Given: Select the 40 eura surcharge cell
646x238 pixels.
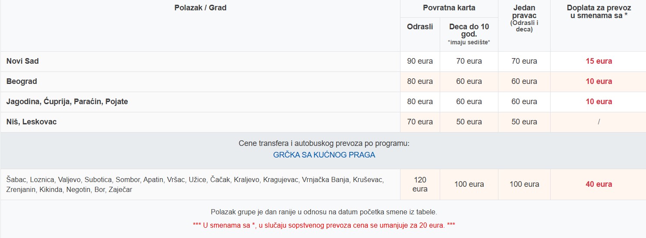Looking at the screenshot, I should click(x=599, y=184).
